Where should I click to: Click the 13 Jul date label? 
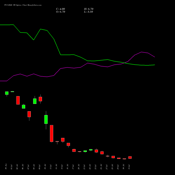(x=50, y=167)
